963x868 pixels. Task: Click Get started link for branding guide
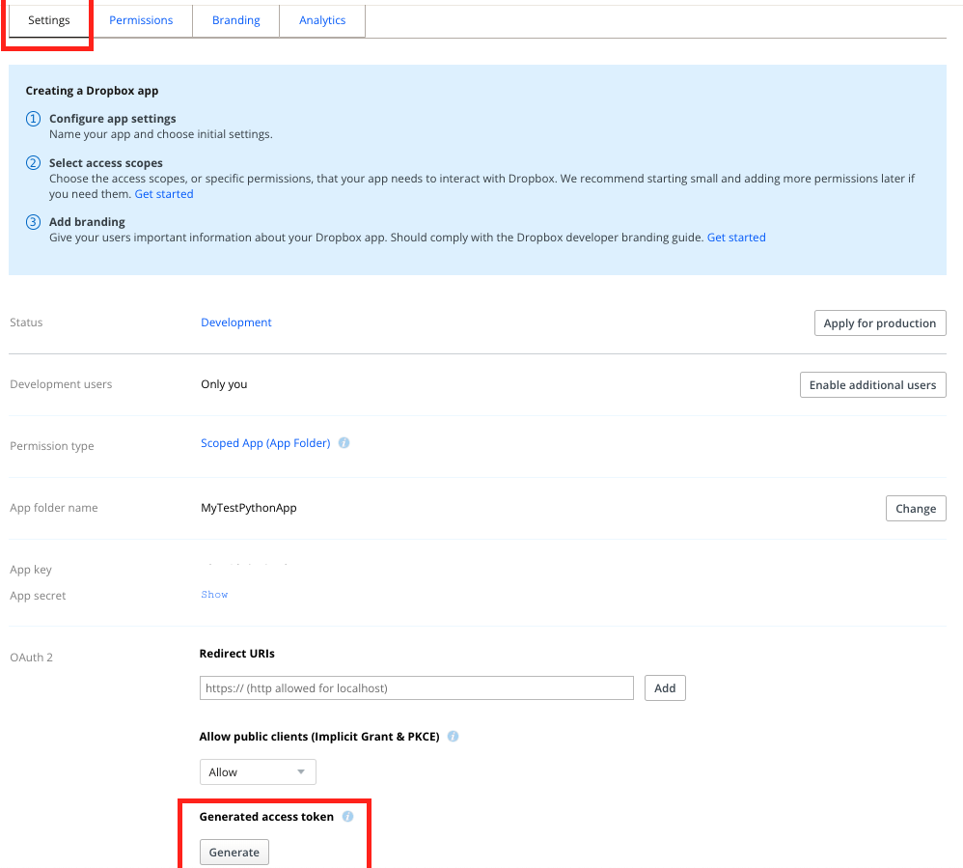click(x=736, y=238)
